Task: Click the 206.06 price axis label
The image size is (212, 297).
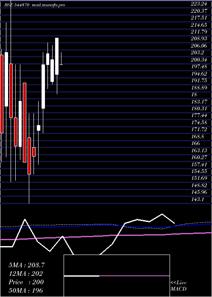Action: pyautogui.click(x=198, y=46)
